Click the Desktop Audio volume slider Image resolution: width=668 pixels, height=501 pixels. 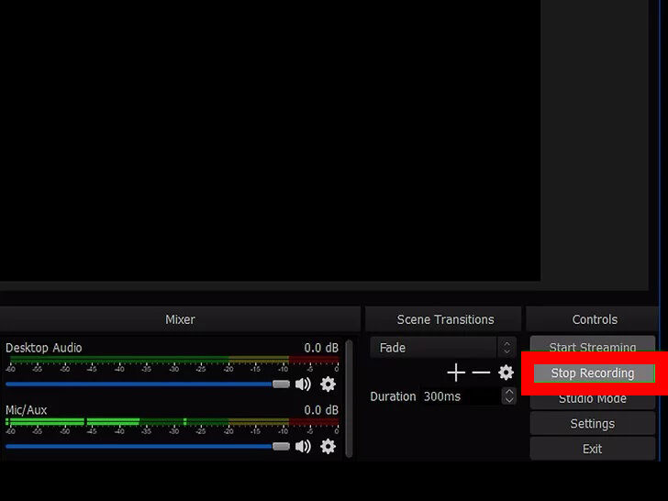[x=138, y=384]
